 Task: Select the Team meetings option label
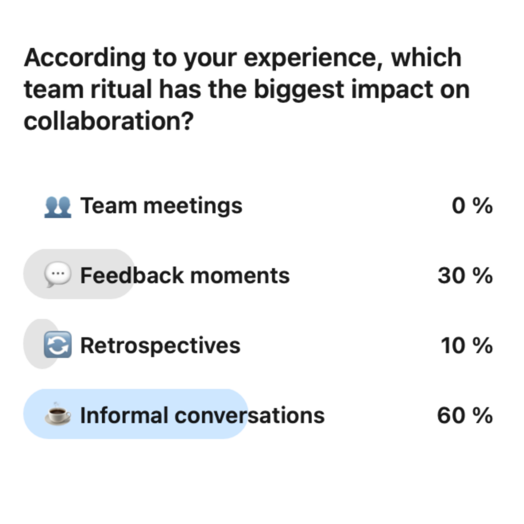tap(161, 206)
